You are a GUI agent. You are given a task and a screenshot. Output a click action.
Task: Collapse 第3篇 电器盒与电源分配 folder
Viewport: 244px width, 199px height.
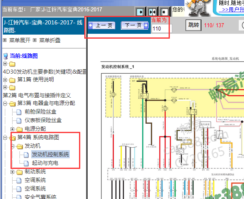pyautogui.click(x=5, y=103)
